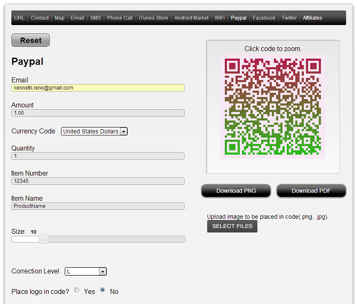Image resolution: width=357 pixels, height=304 pixels.
Task: Click Download PNG button
Action: click(236, 190)
